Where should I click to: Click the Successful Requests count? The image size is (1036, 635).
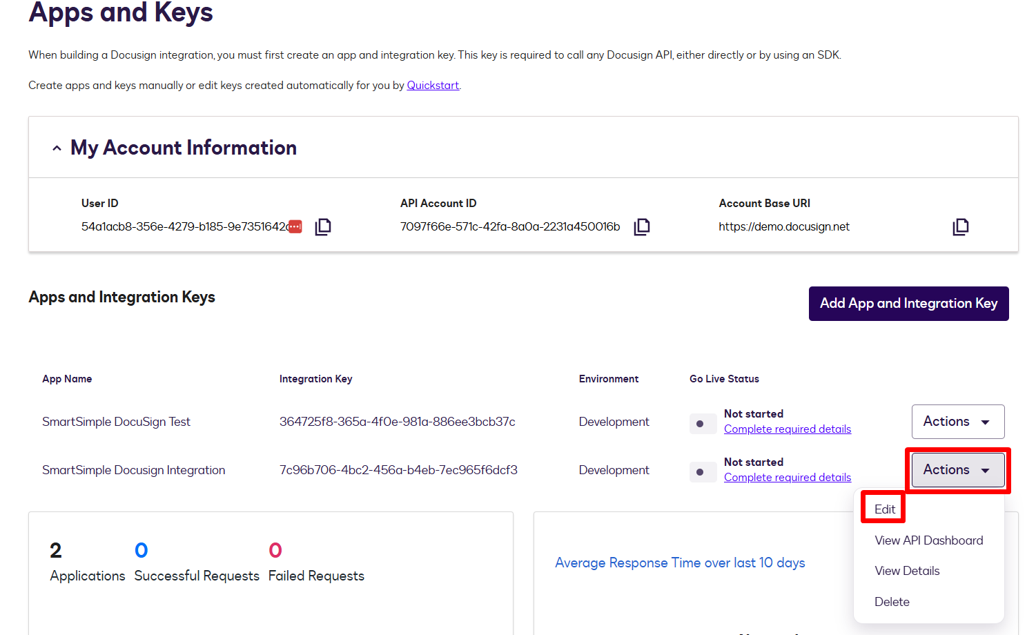[x=141, y=550]
